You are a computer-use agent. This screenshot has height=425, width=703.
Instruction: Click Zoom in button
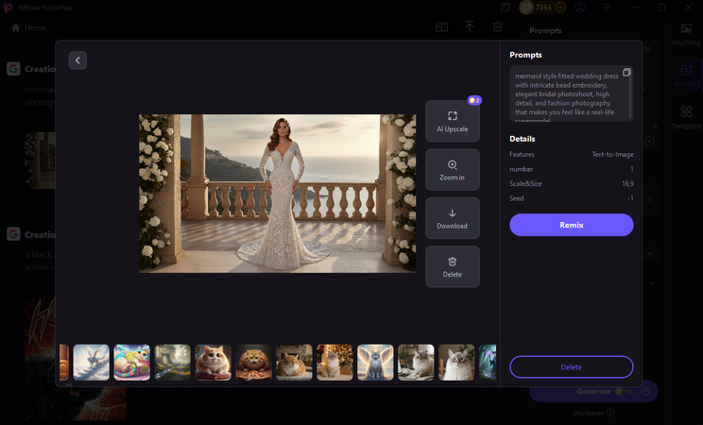(x=453, y=170)
